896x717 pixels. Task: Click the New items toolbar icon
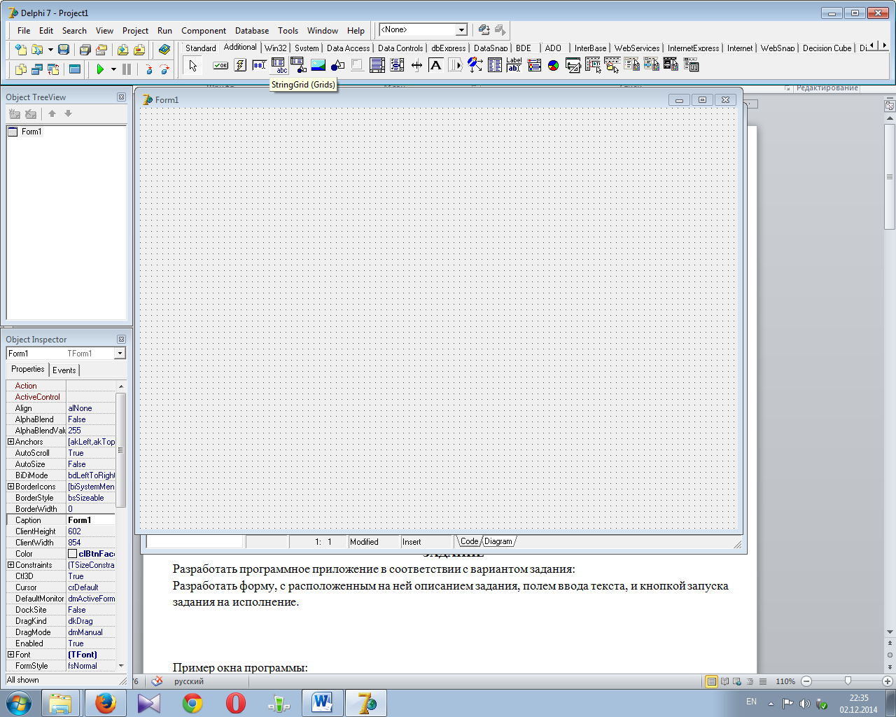[x=21, y=50]
